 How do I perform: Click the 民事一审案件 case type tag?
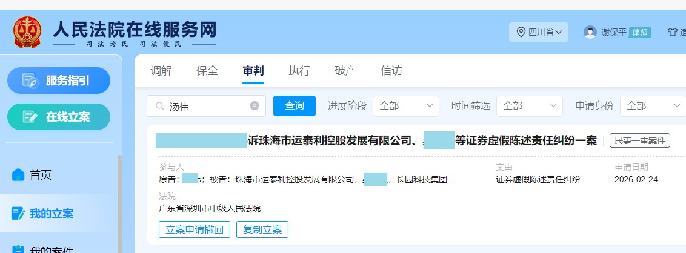point(639,140)
